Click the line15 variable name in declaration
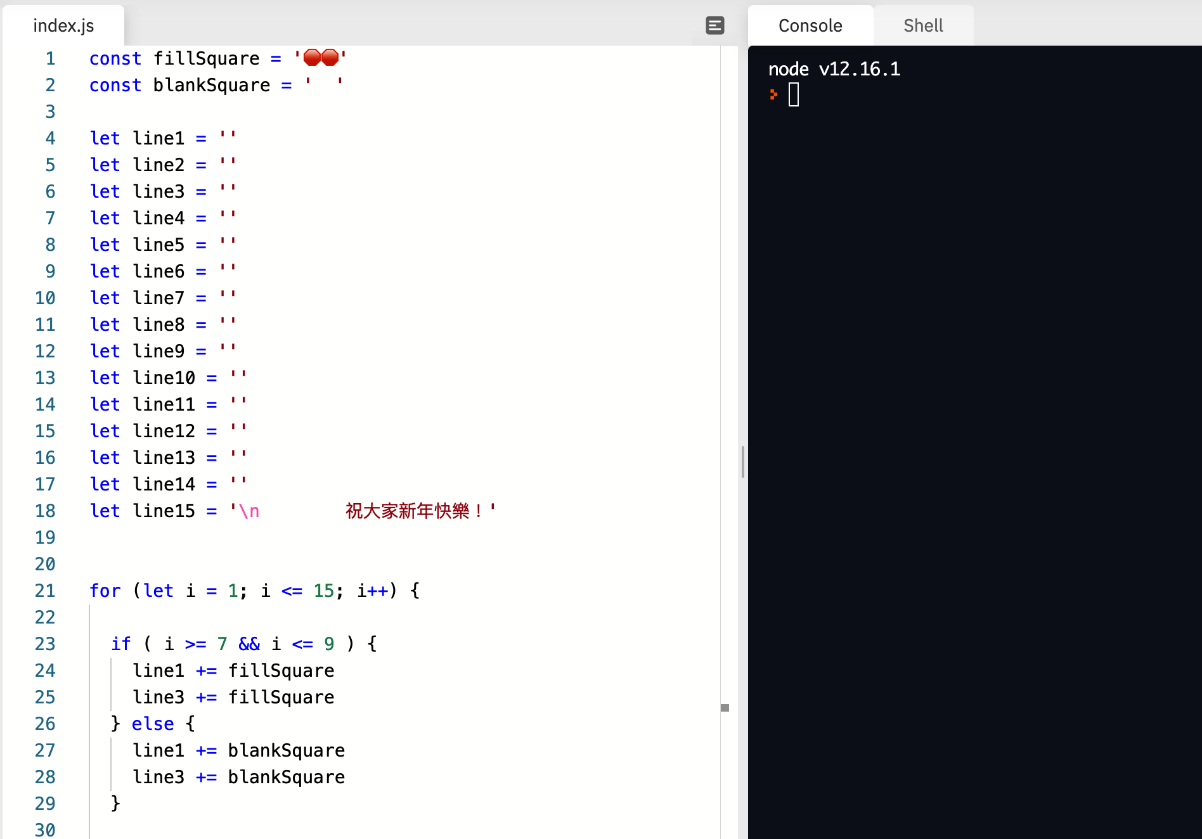This screenshot has height=839, width=1202. coord(164,511)
